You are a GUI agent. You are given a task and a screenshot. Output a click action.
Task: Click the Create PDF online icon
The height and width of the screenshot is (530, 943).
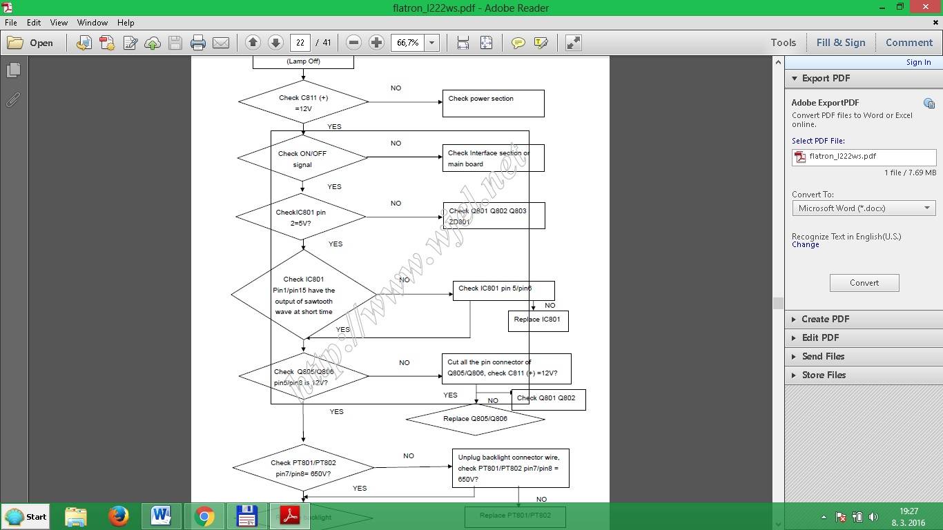pyautogui.click(x=107, y=43)
